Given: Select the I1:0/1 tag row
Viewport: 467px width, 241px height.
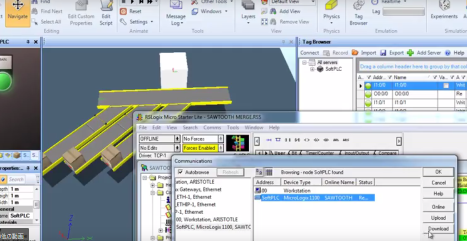Looking at the screenshot, I should pyautogui.click(x=412, y=103).
